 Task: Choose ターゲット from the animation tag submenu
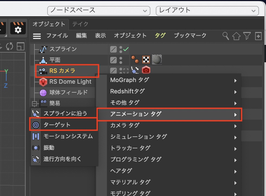pos(57,125)
